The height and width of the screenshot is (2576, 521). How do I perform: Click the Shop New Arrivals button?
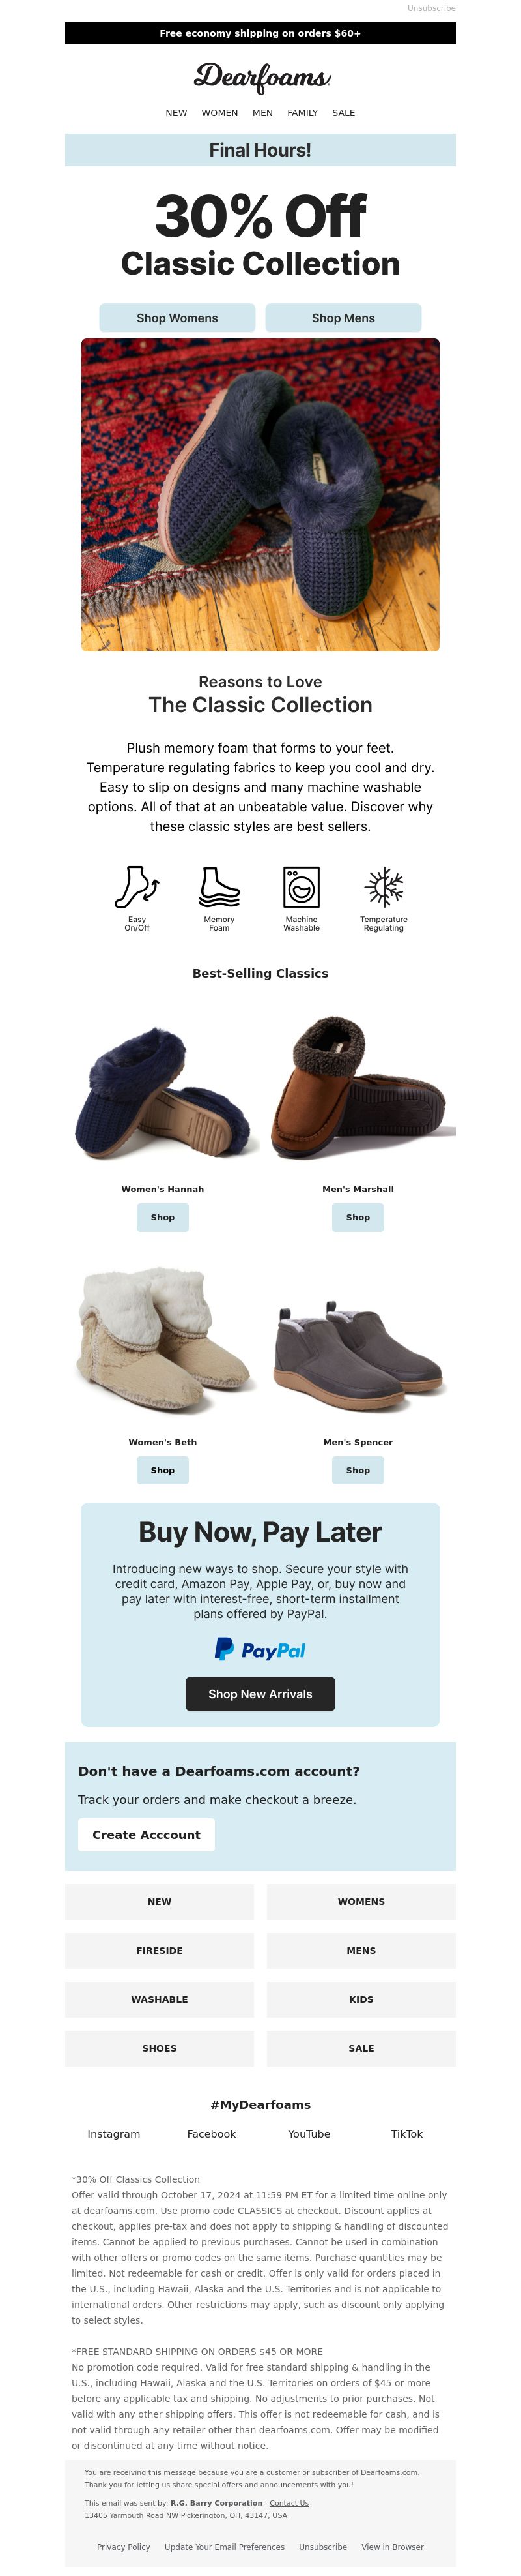260,1694
